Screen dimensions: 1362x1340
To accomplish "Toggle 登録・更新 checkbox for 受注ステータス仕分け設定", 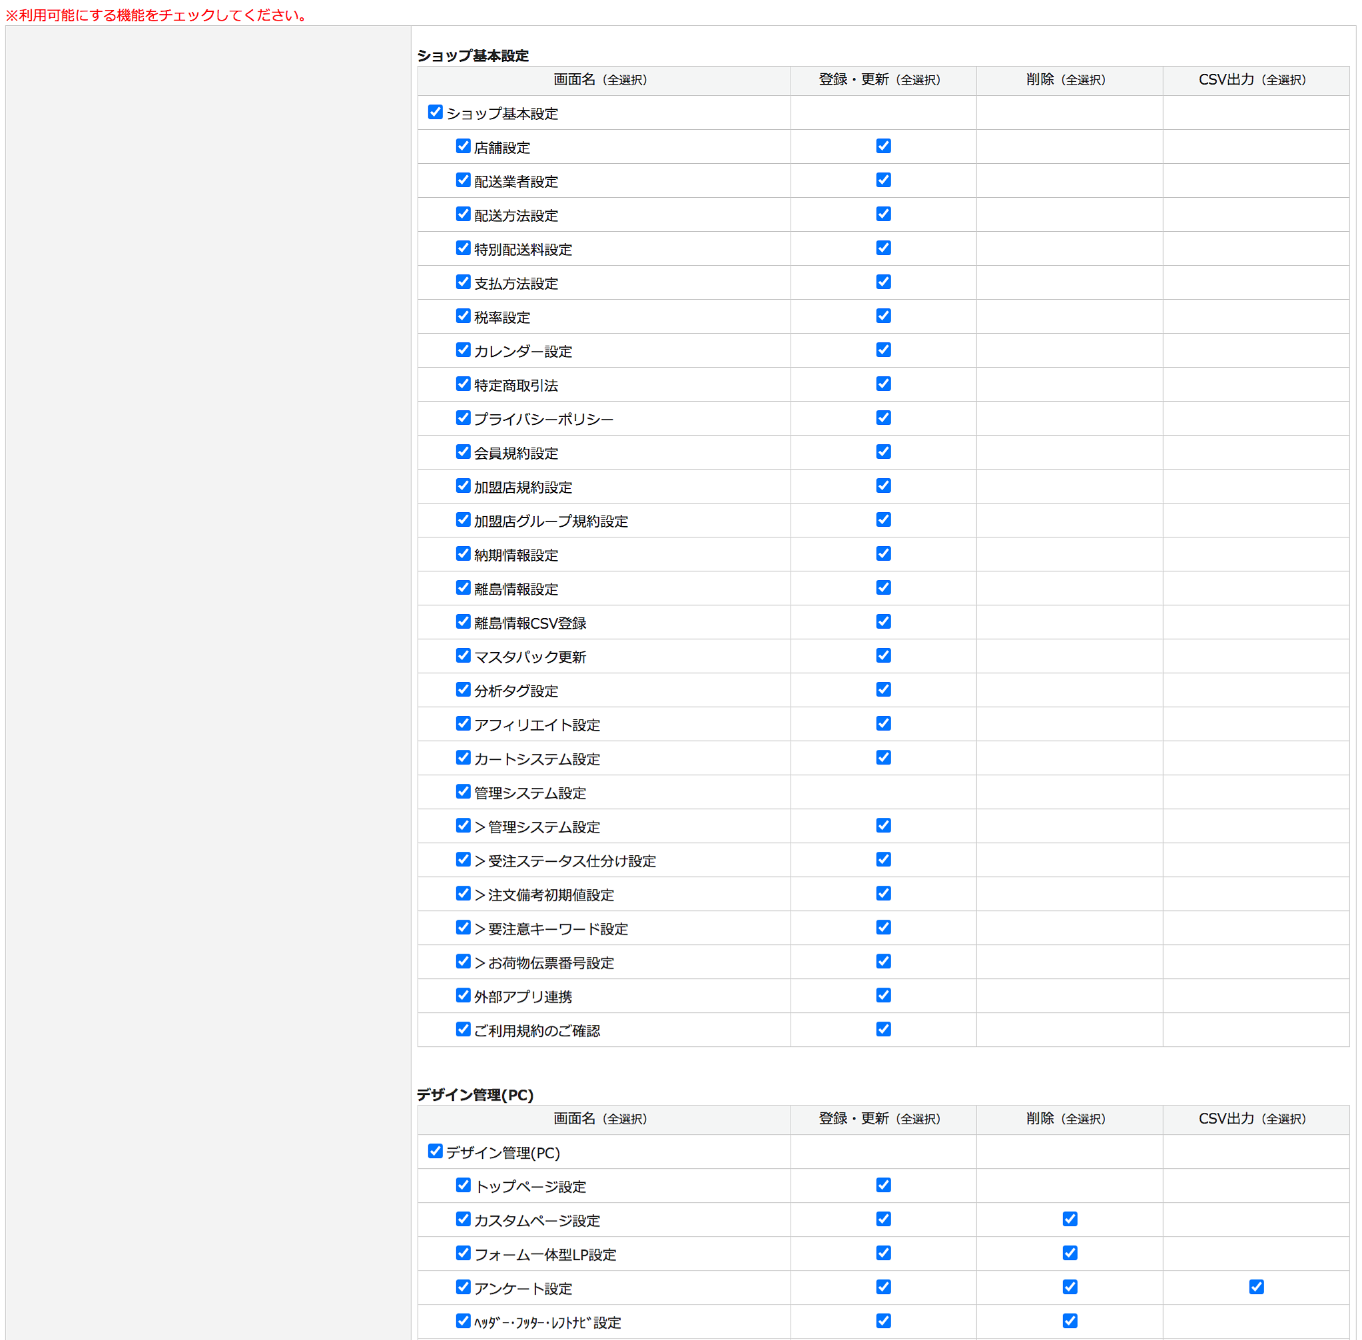I will (882, 859).
